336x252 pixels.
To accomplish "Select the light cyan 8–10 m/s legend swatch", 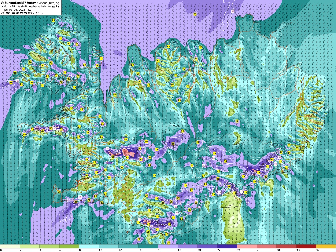I will 89,246.
